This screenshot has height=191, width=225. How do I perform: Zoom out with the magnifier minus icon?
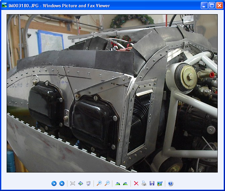(107, 183)
